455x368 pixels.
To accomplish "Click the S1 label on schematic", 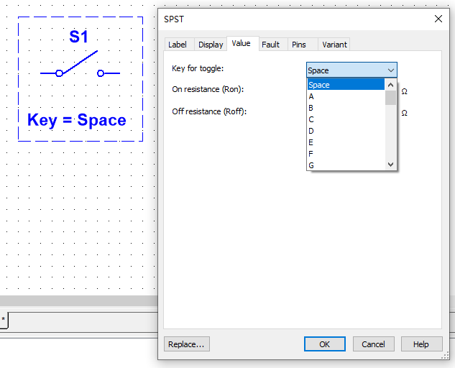I will click(78, 37).
